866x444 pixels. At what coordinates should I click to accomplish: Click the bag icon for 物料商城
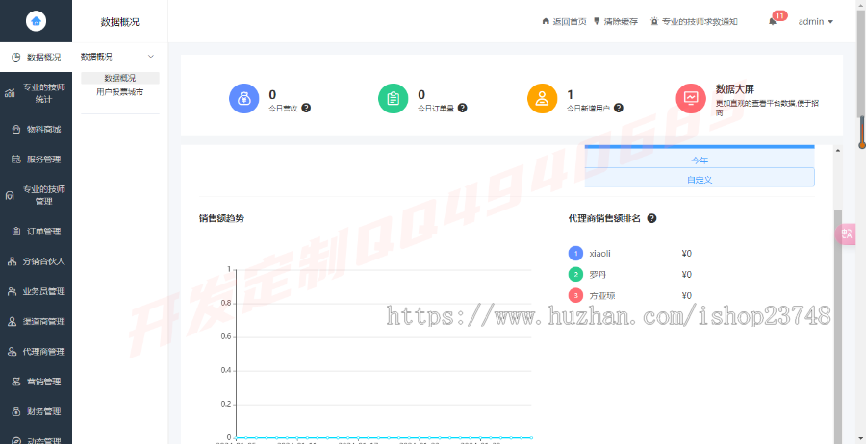(16, 130)
